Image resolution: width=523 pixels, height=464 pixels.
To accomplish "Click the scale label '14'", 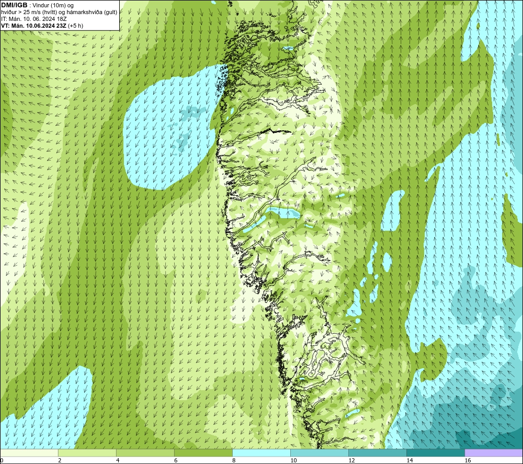I will coord(410,461).
